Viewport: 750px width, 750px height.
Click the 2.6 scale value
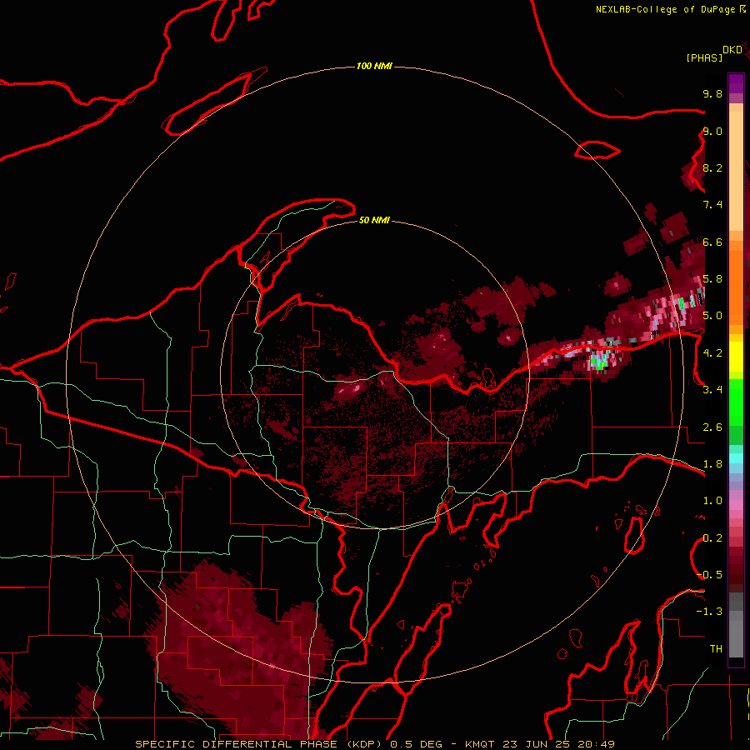coord(712,427)
